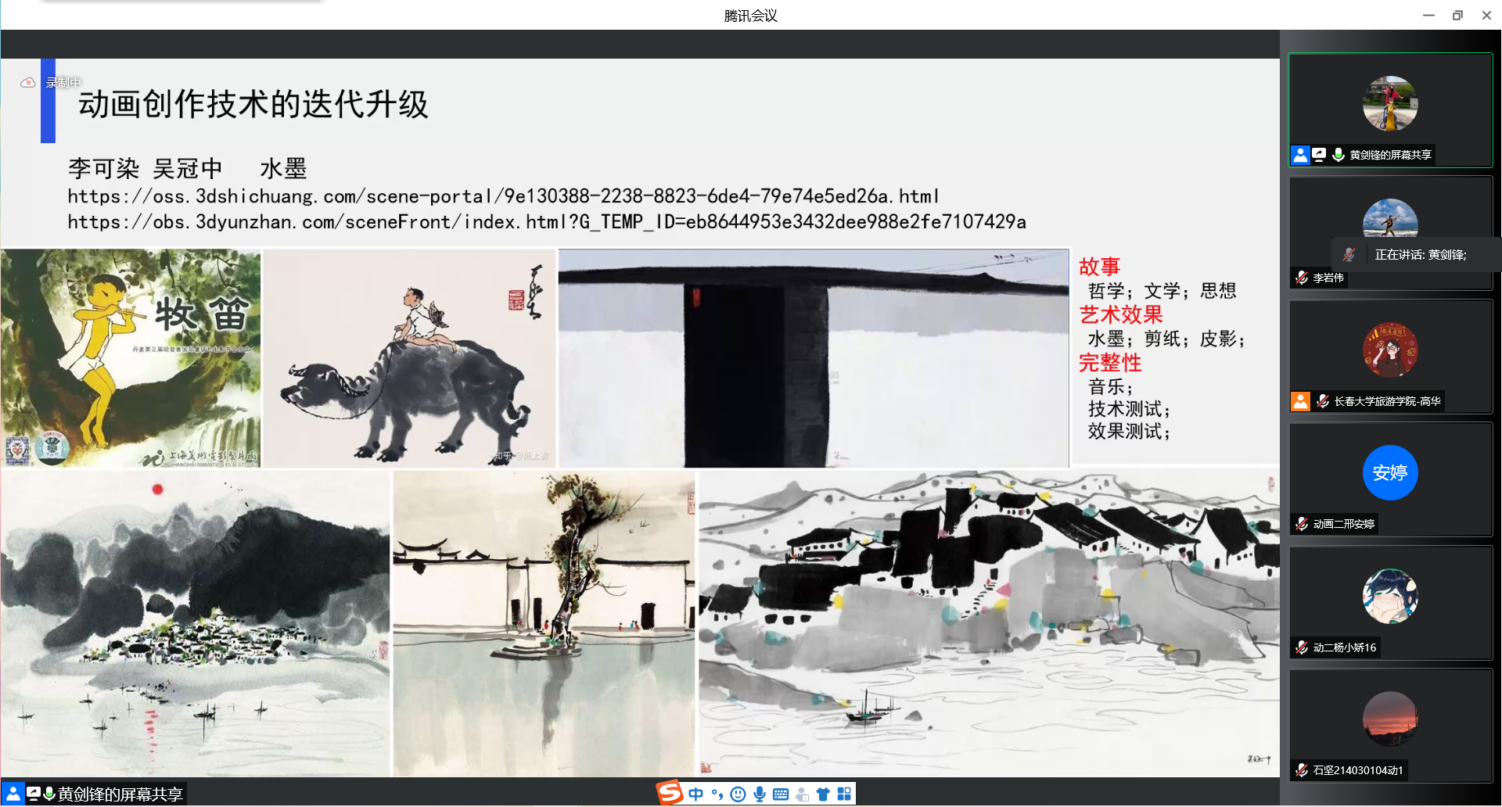
Task: Click red heading 故事
Action: 1100,267
